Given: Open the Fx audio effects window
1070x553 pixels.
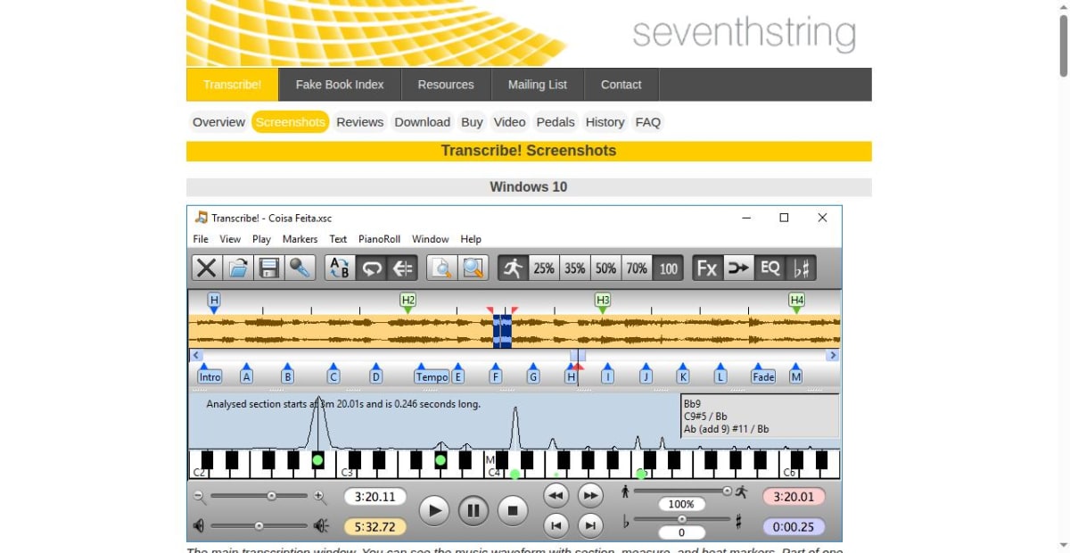Looking at the screenshot, I should (707, 268).
